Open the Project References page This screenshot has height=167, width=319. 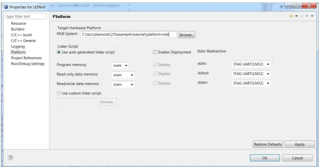click(26, 58)
